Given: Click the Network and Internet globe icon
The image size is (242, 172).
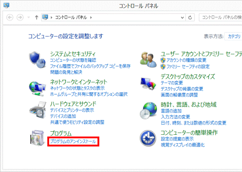Looking at the screenshot, I should [x=37, y=89].
